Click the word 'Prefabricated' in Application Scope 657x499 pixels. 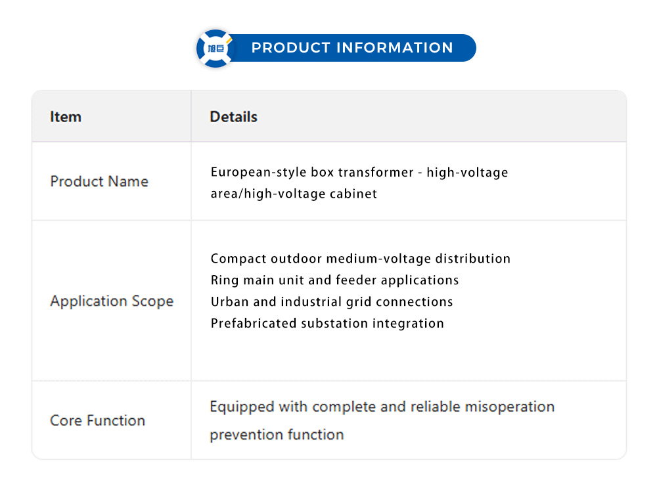(254, 323)
